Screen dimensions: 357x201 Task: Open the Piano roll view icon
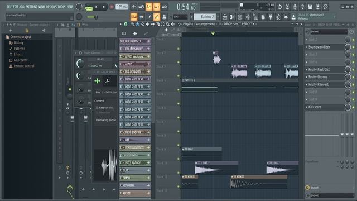click(x=232, y=17)
